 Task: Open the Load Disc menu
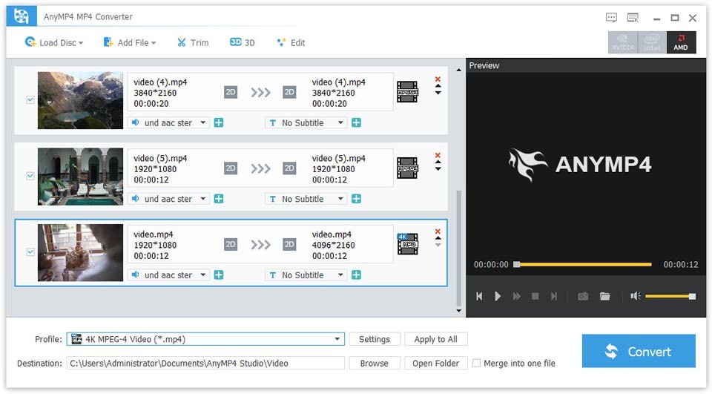tap(53, 43)
